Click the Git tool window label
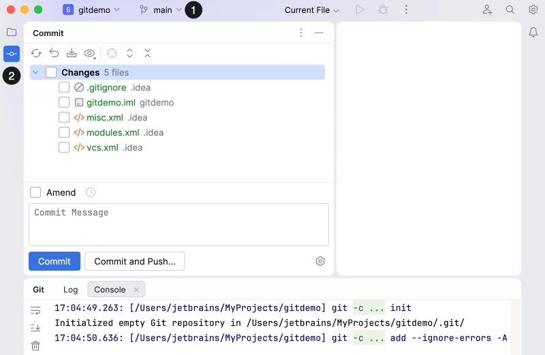Viewport: 545px width, 355px height. (x=39, y=290)
